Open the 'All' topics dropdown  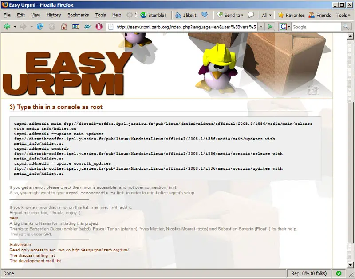tap(267, 15)
